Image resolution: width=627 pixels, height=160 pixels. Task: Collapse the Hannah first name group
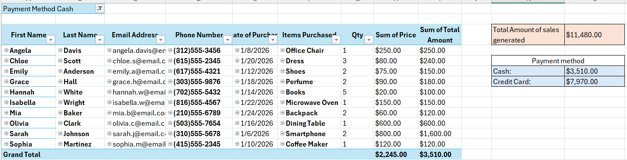6,92
